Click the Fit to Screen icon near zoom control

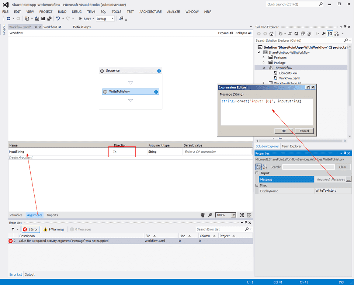pos(242,215)
